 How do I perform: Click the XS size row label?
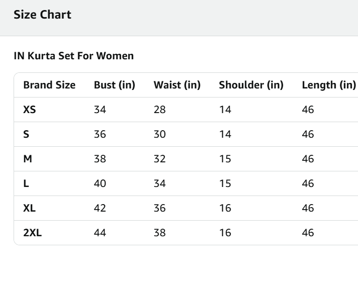[x=30, y=110]
